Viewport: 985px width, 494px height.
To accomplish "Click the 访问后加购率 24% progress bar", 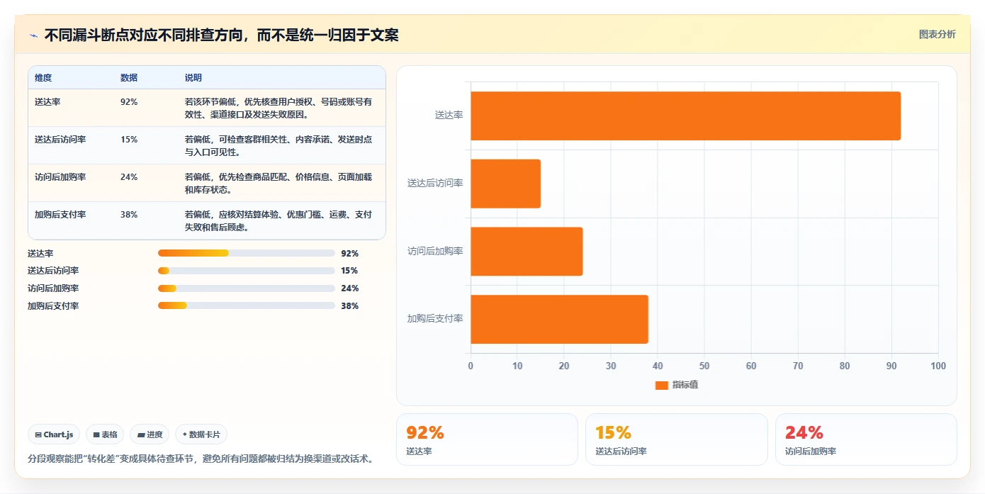I will [x=247, y=288].
